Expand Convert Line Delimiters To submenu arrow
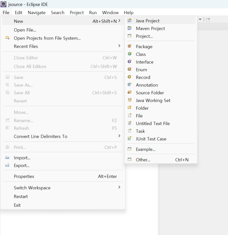This screenshot has height=235, width=228. click(x=119, y=136)
